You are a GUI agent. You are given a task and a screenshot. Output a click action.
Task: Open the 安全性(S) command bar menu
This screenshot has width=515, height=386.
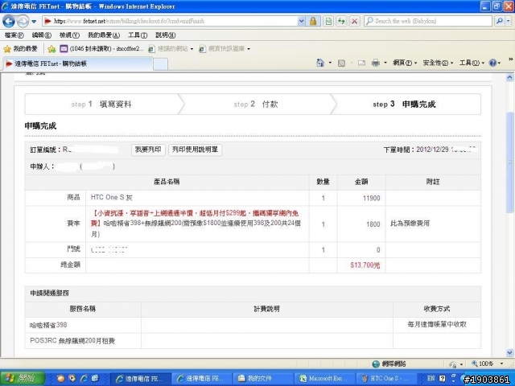(x=438, y=63)
